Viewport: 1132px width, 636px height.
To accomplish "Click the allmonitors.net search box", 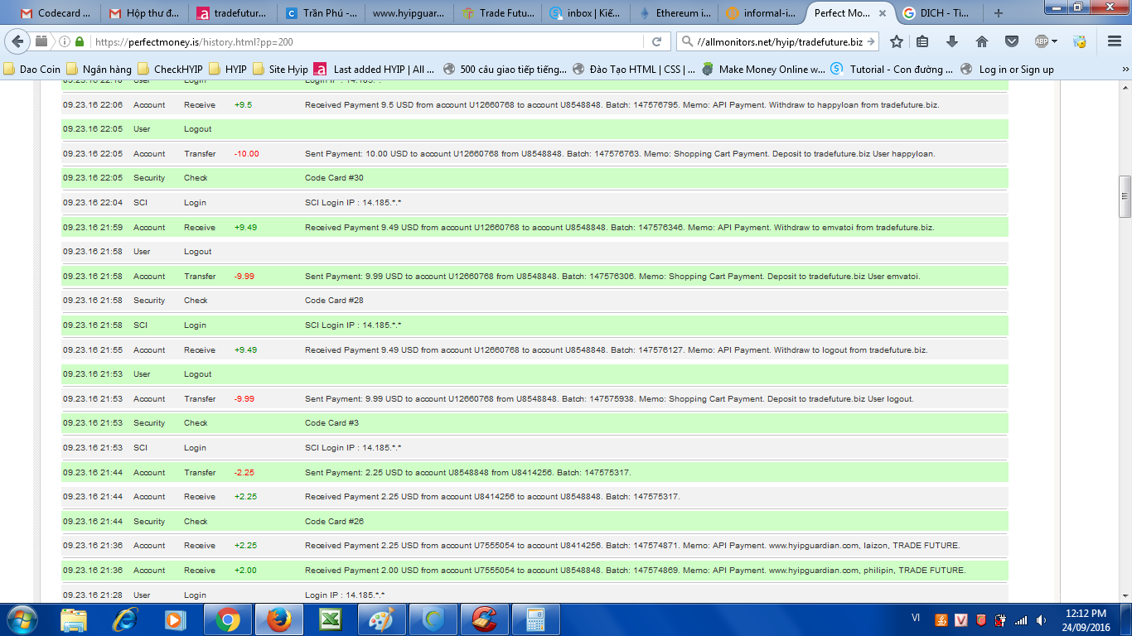I will pyautogui.click(x=779, y=41).
